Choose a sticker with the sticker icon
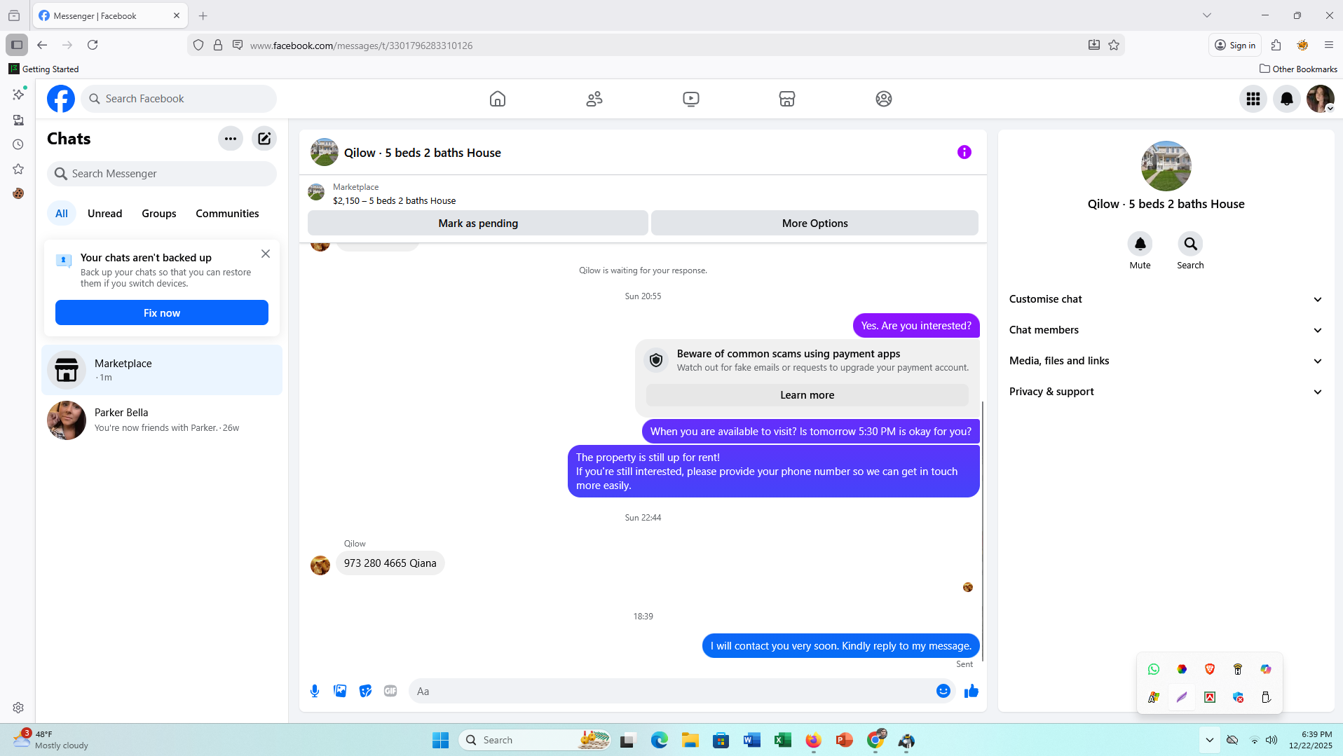The height and width of the screenshot is (756, 1343). click(x=365, y=692)
